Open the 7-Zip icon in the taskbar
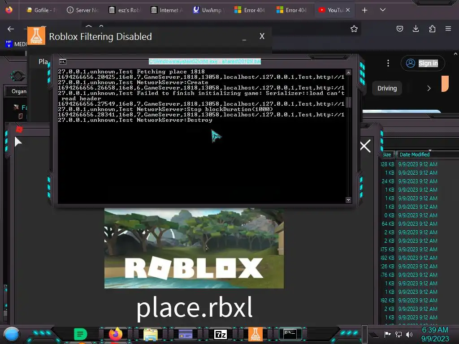Screen dimensions: 459x344 pos(221,334)
